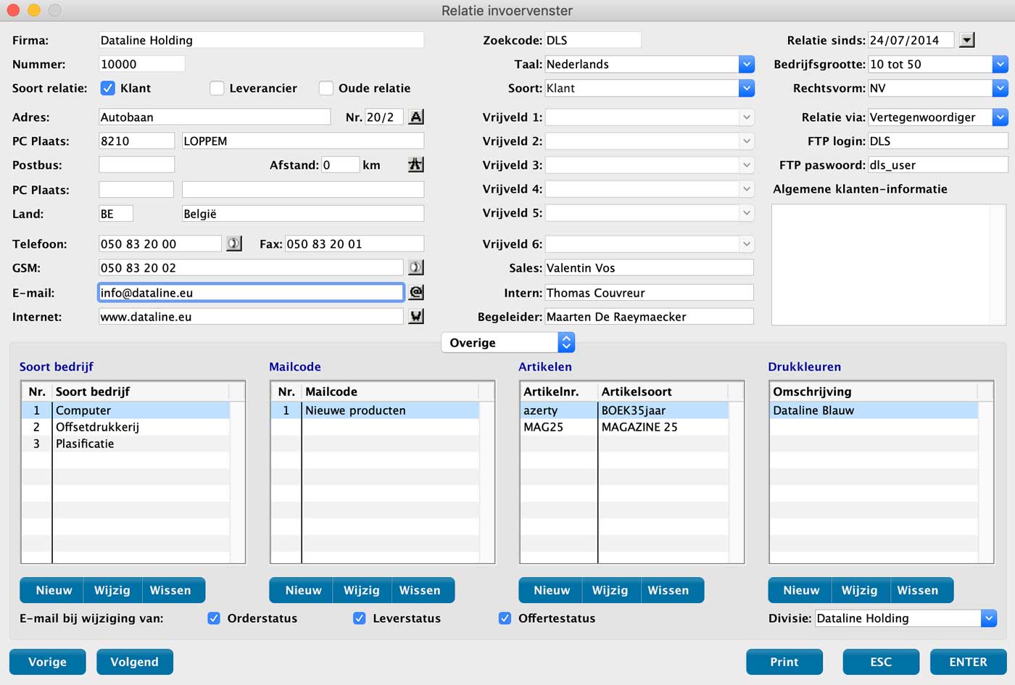Image resolution: width=1015 pixels, height=685 pixels.
Task: Click the @ icon to send an e-mail
Action: coord(416,292)
